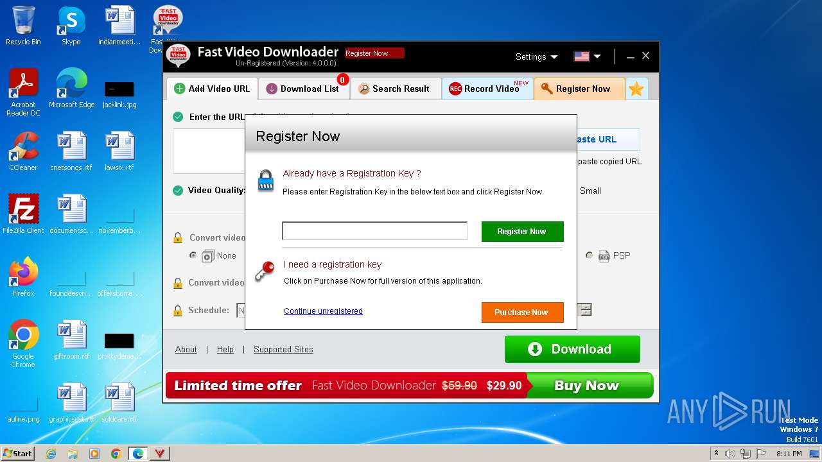Screen dimensions: 822x462
Task: Click the Fast Video Downloader logo icon
Action: point(178,56)
